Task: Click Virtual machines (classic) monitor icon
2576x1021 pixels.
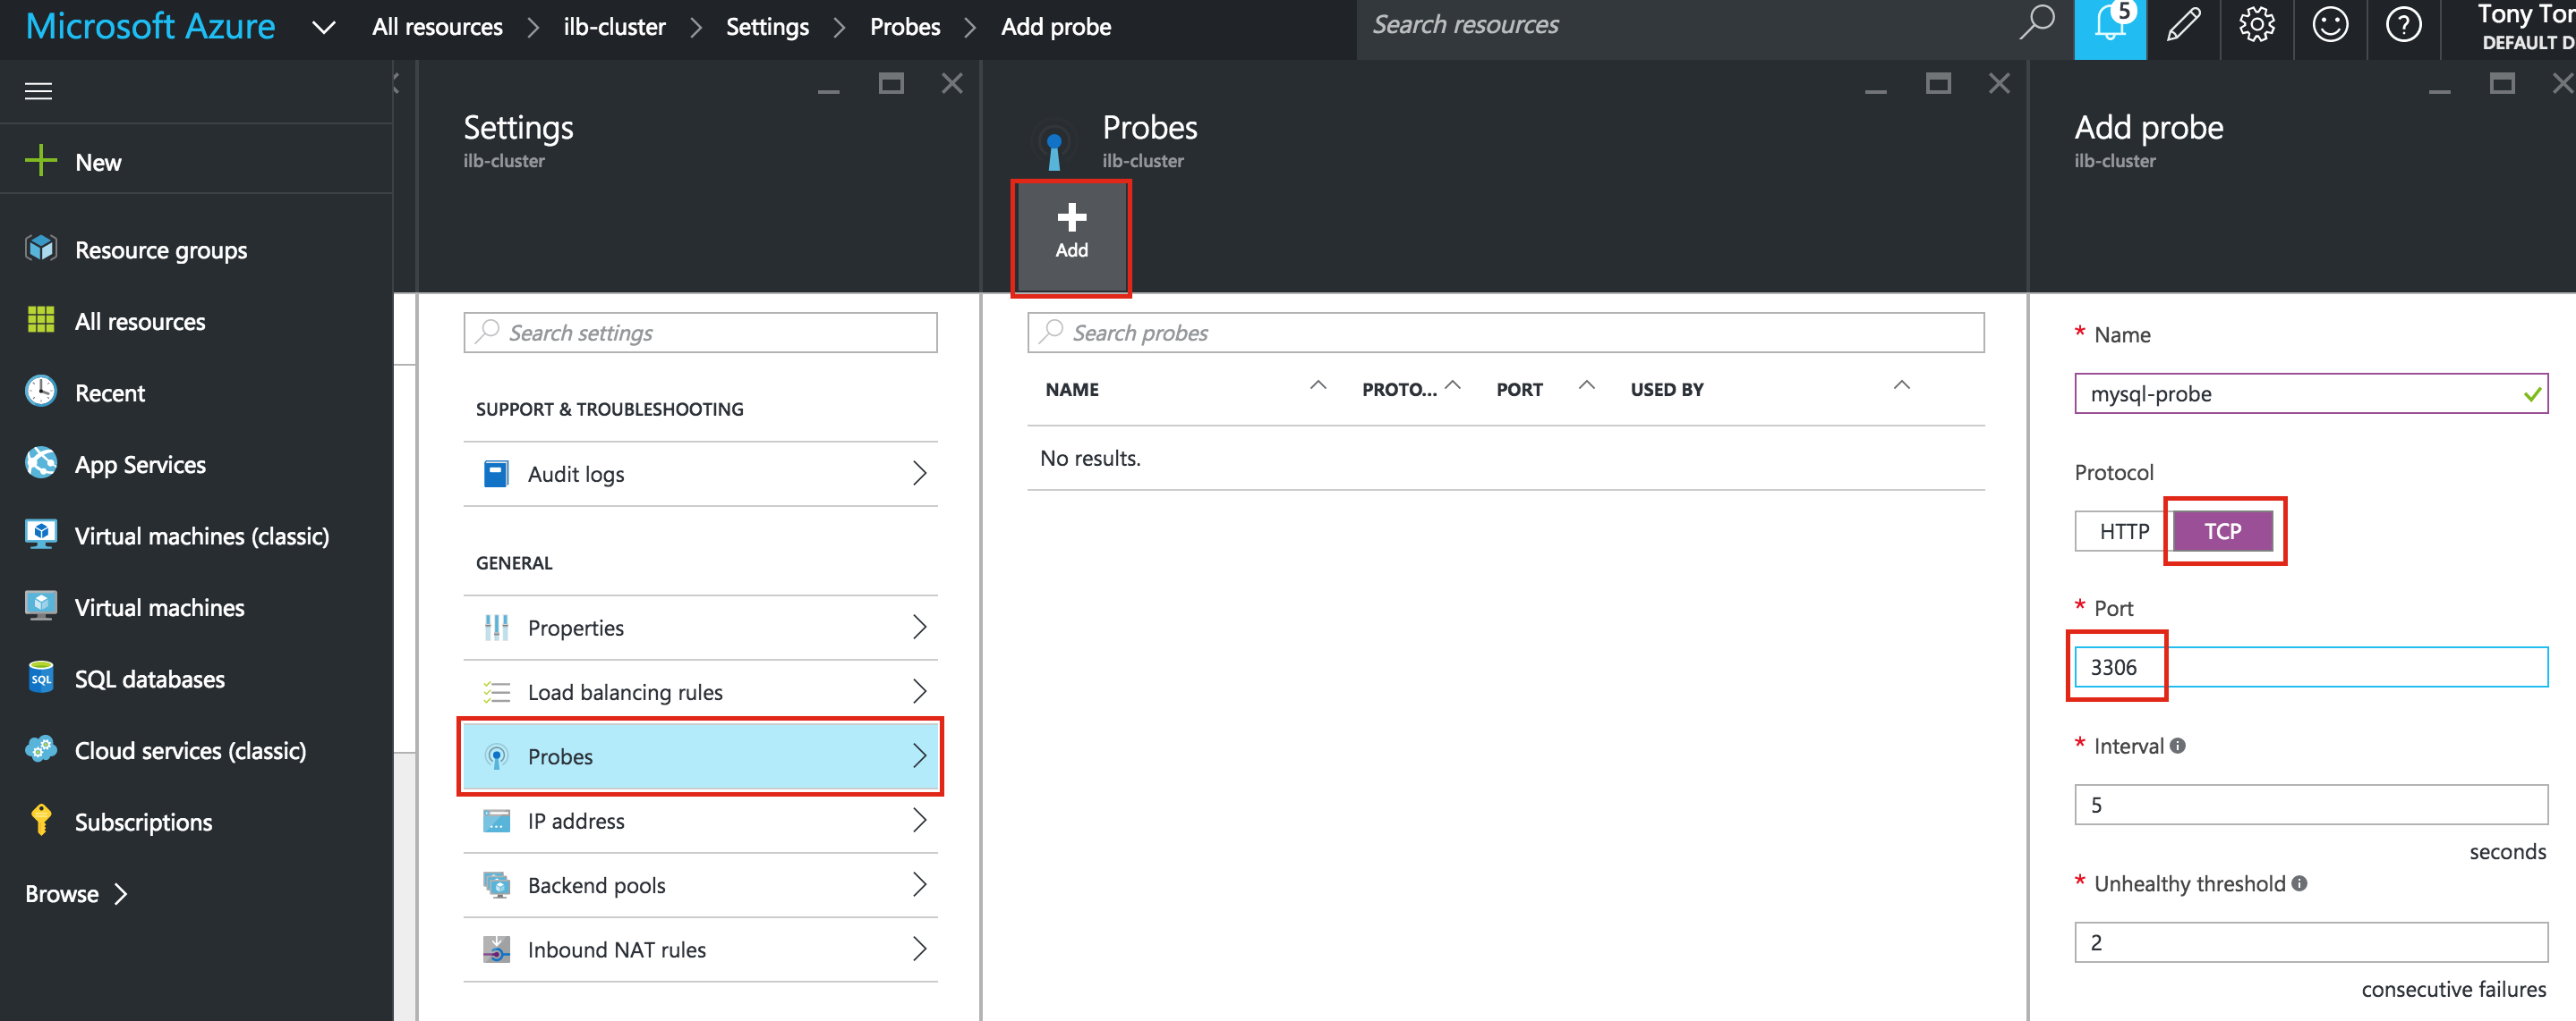Action: [41, 535]
